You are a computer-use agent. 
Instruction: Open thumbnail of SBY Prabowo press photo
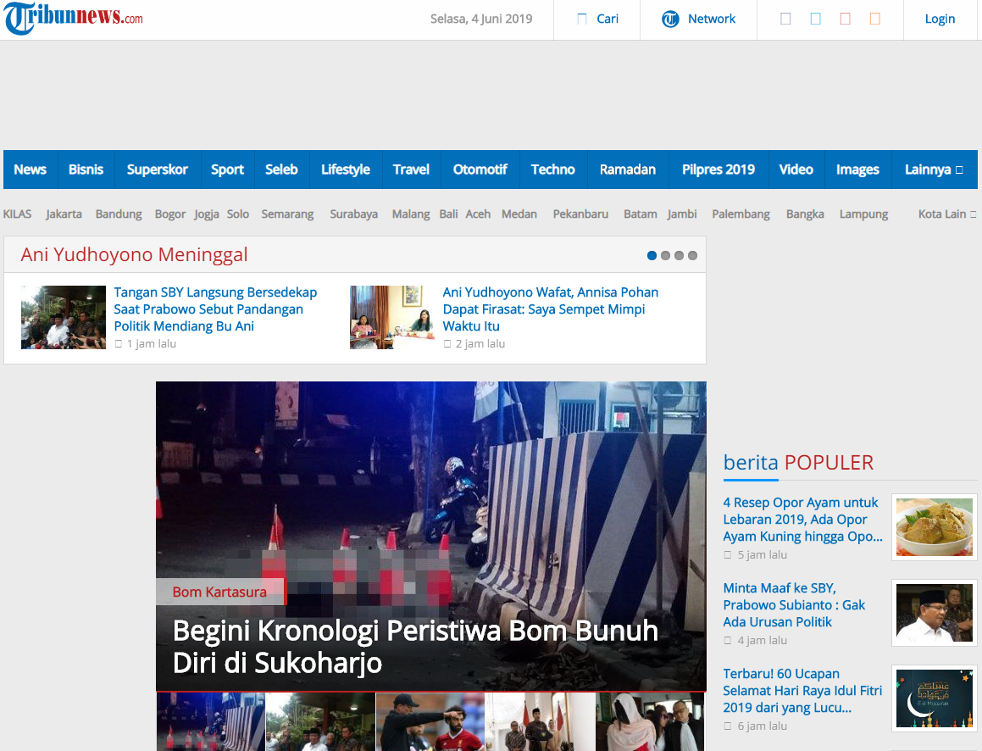point(64,318)
